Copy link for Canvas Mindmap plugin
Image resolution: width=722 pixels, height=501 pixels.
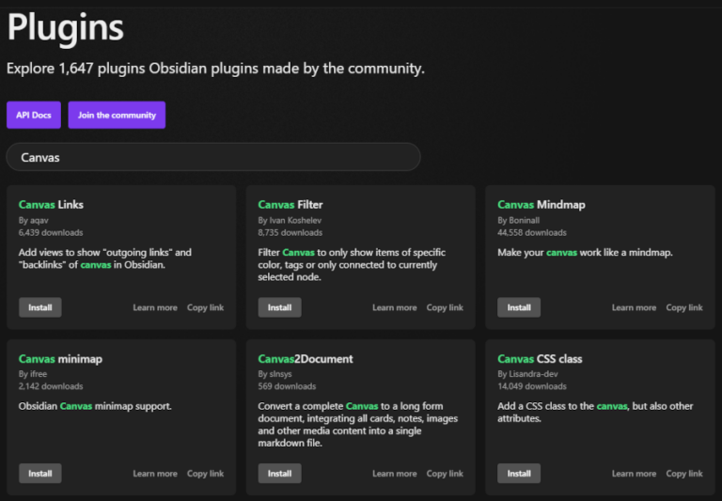pos(684,307)
